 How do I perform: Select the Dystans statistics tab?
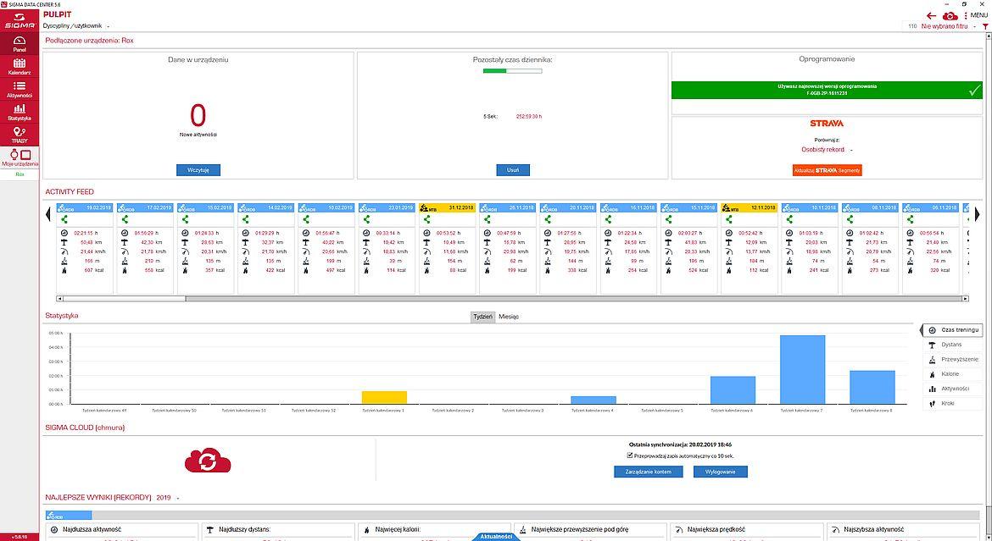click(x=951, y=345)
